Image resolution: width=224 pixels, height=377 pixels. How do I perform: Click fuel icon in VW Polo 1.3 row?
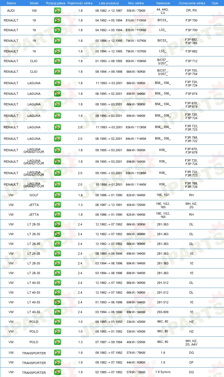pos(57,342)
